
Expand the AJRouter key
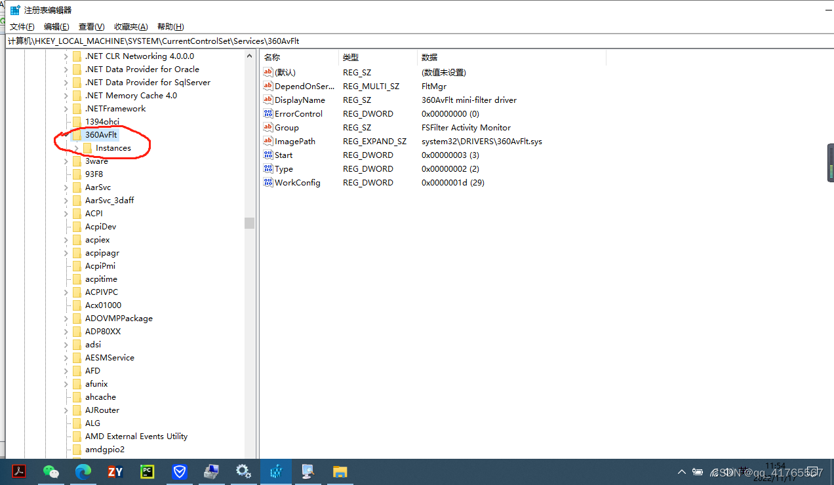[66, 410]
